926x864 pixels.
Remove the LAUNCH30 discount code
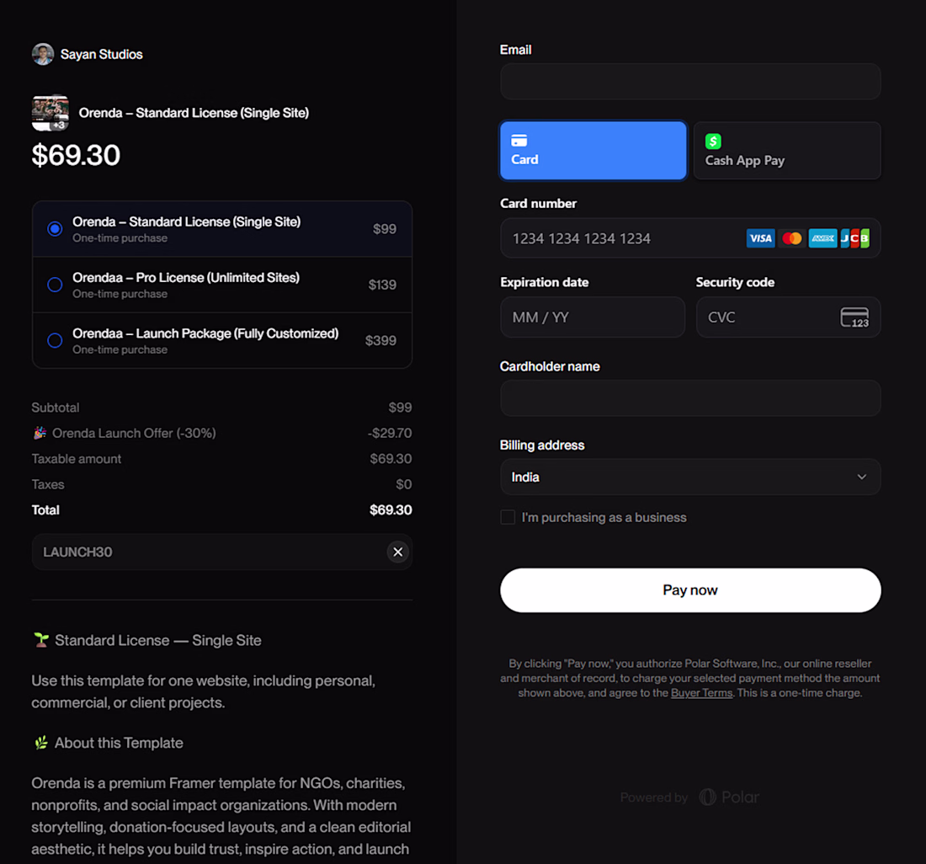[x=398, y=552]
